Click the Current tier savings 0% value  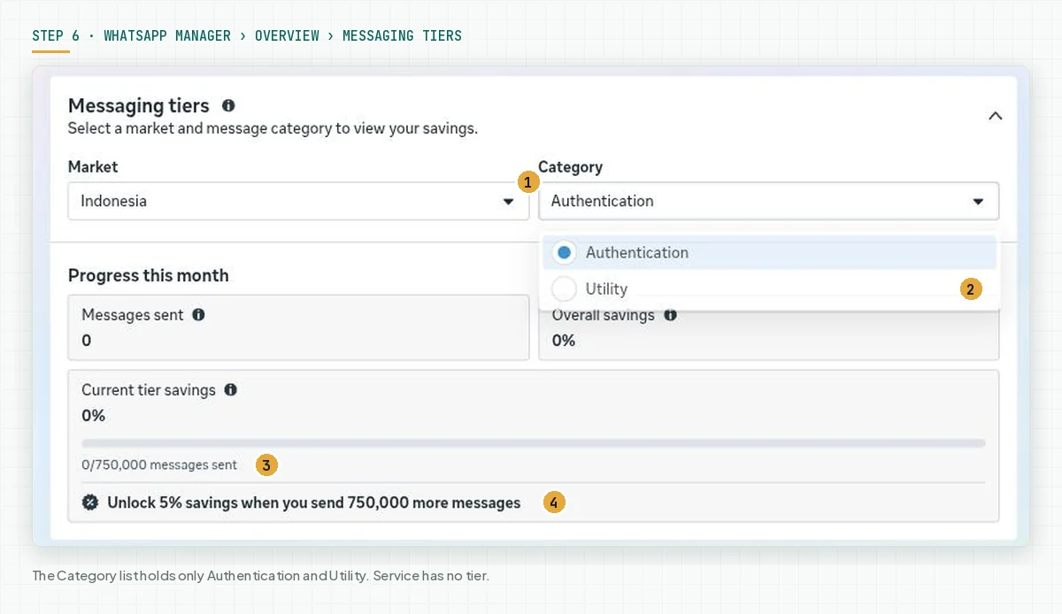(x=93, y=416)
